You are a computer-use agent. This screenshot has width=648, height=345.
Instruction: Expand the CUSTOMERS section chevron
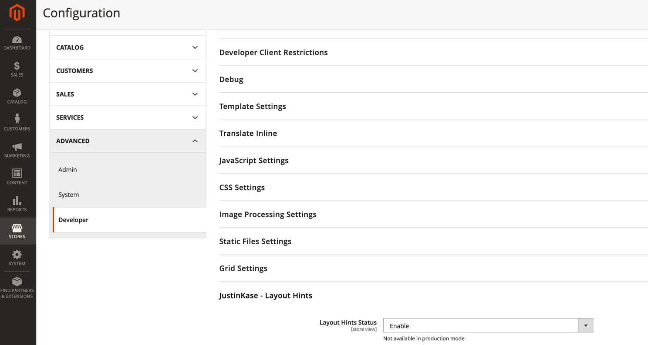pos(195,71)
